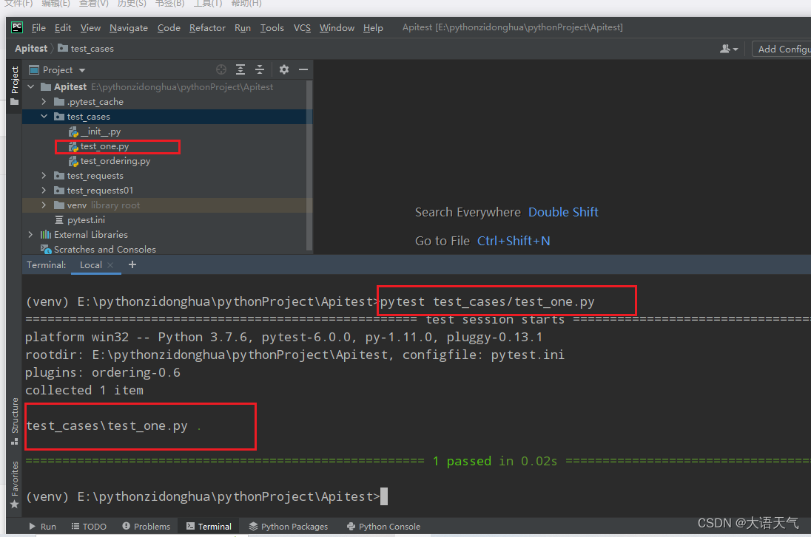Switch to the Terminal tab
This screenshot has width=811, height=537.
209,526
